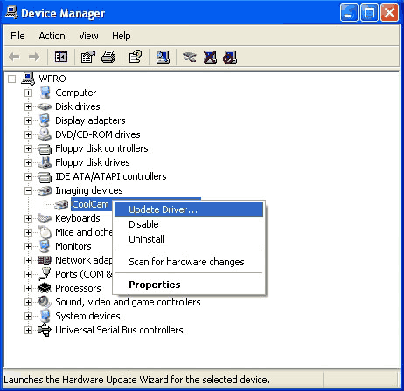Select the Processors tree item
This screenshot has width=404, height=391.
[78, 288]
